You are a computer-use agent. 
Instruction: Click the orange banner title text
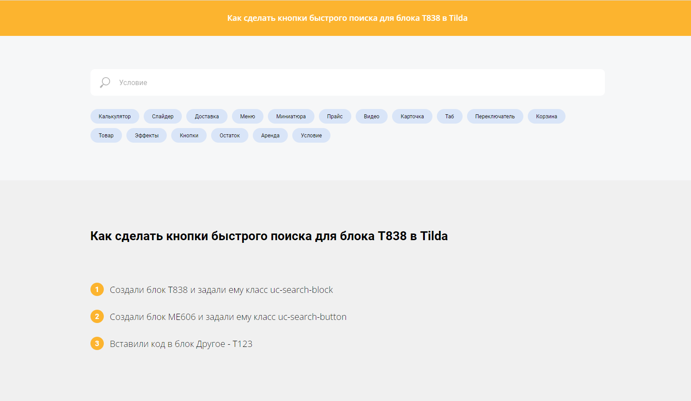(x=347, y=18)
